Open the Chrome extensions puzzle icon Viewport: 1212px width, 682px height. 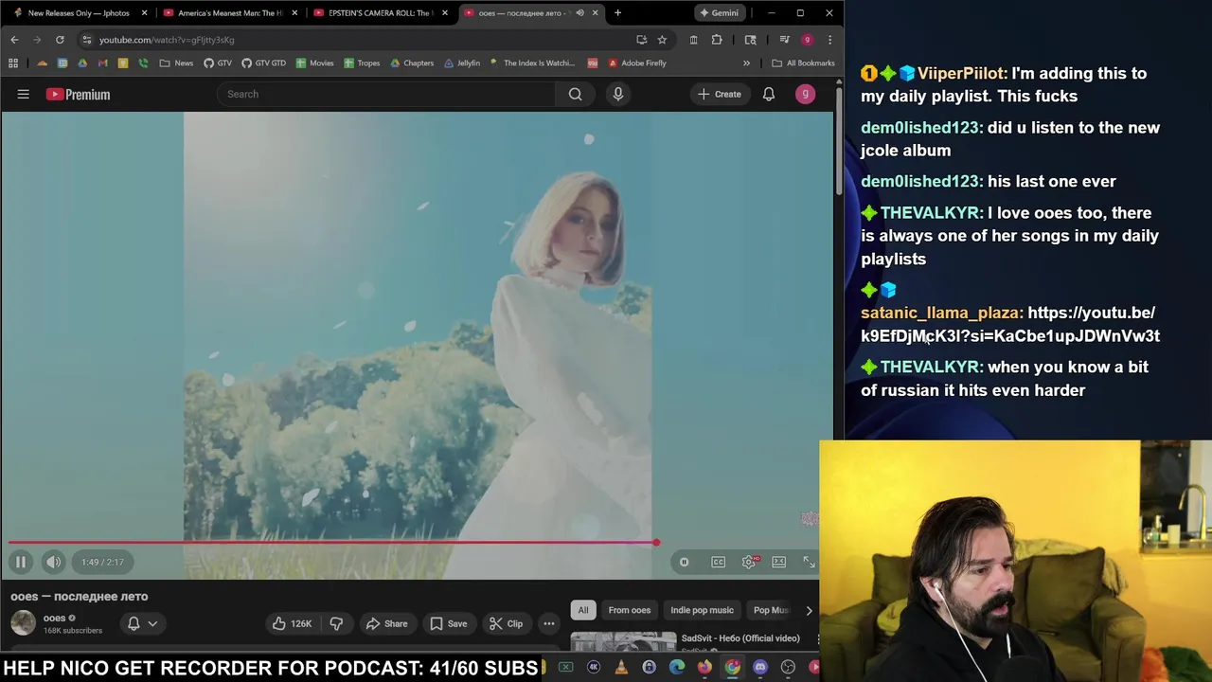coord(717,40)
